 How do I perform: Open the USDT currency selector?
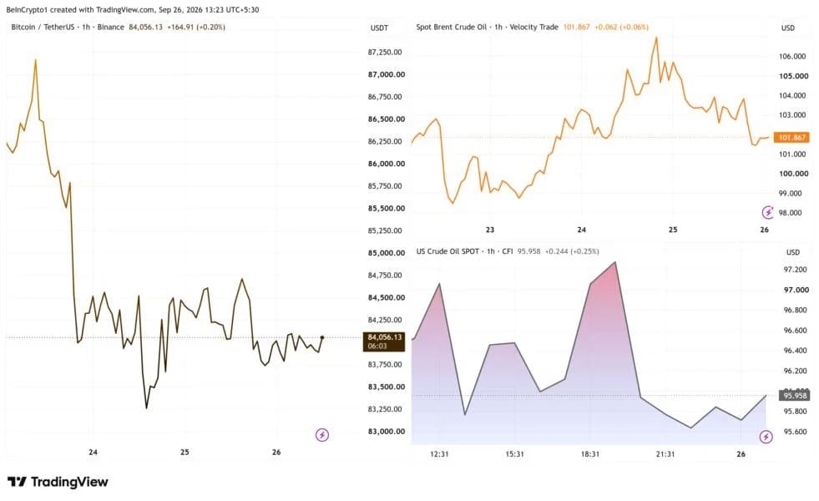tap(379, 28)
